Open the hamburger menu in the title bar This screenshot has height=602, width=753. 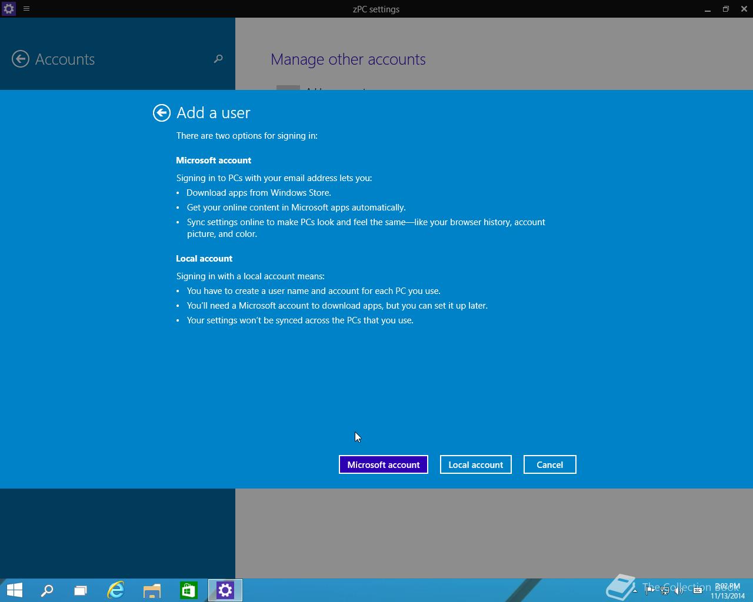click(x=26, y=9)
